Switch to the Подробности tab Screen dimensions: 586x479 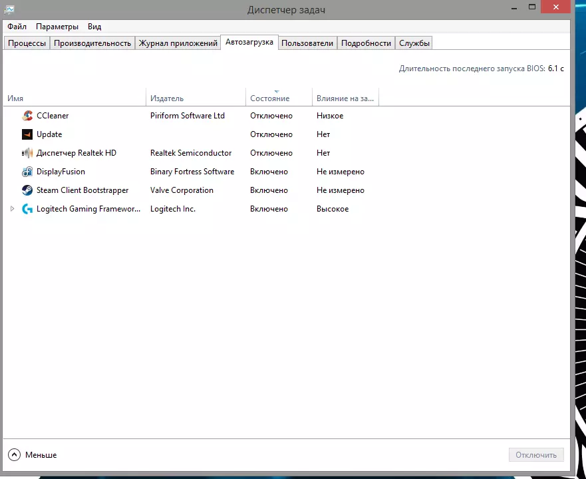366,43
